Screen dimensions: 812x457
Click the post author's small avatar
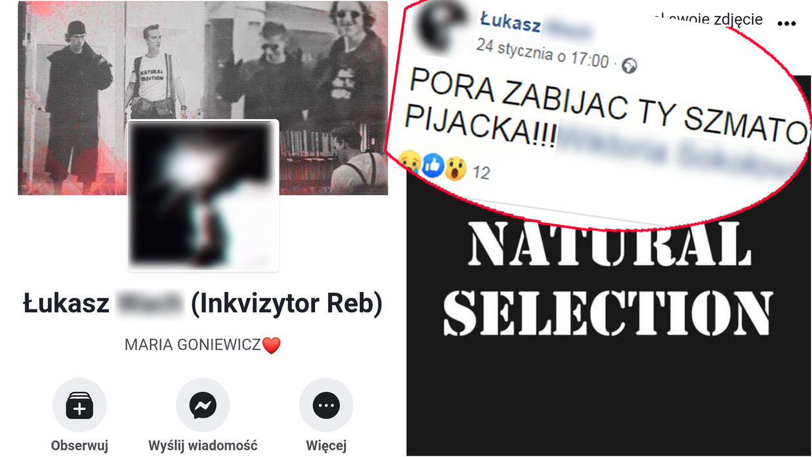click(x=442, y=30)
